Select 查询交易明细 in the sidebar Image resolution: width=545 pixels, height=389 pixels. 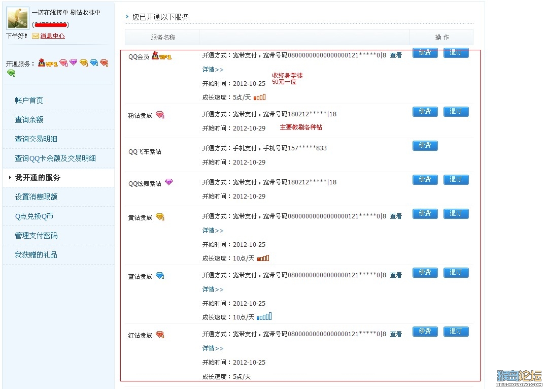point(36,139)
